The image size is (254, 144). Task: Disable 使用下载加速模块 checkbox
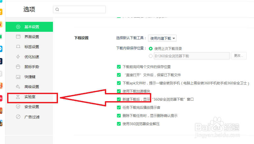(119, 91)
